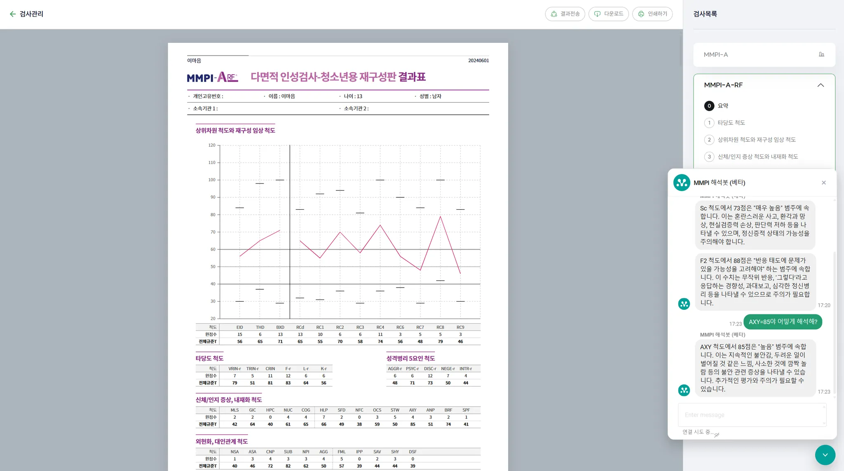The image size is (844, 471).
Task: Select section 1 타당도 척도
Action: pos(731,123)
